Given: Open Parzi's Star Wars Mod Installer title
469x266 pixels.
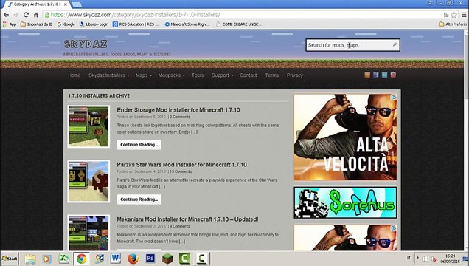Looking at the screenshot, I should click(x=182, y=165).
